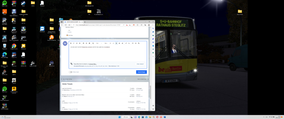Open the Windows Start menu

point(119,117)
